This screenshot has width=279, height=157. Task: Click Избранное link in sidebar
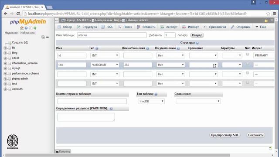point(27,33)
